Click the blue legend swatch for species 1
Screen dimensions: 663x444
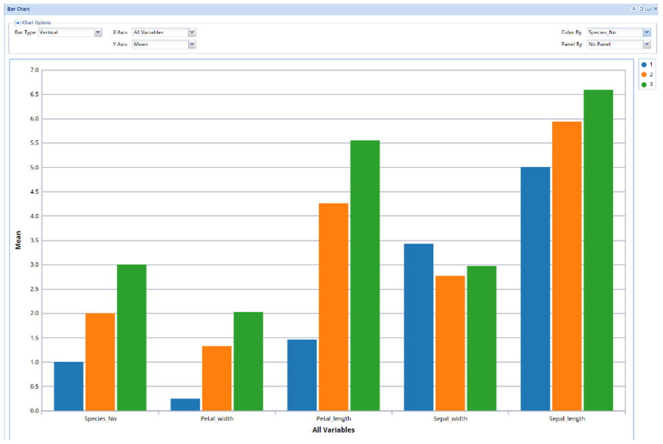pyautogui.click(x=644, y=65)
